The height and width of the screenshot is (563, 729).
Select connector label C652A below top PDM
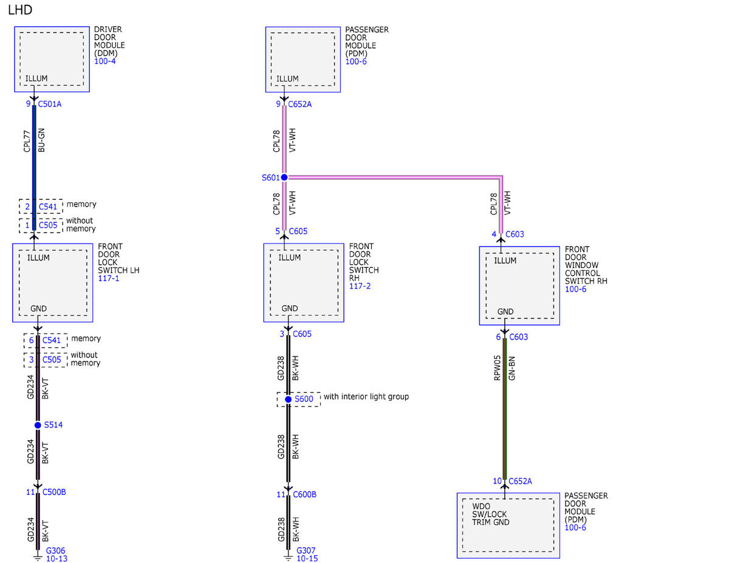pyautogui.click(x=300, y=104)
